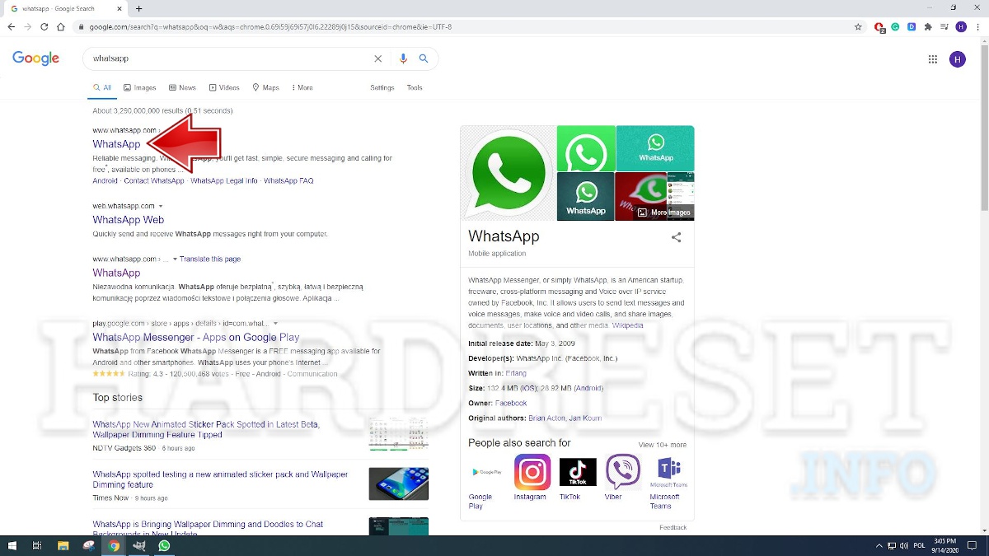Open the WhatsApp Web result link
Screen dimensions: 989x556
[x=129, y=220]
